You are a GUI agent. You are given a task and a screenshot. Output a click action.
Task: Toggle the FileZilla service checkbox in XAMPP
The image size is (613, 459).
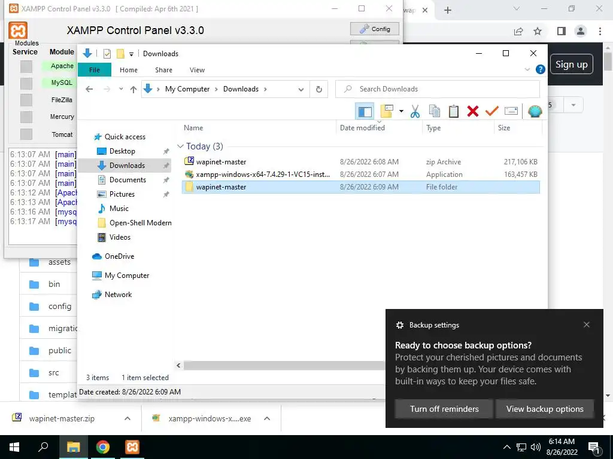[x=26, y=100]
